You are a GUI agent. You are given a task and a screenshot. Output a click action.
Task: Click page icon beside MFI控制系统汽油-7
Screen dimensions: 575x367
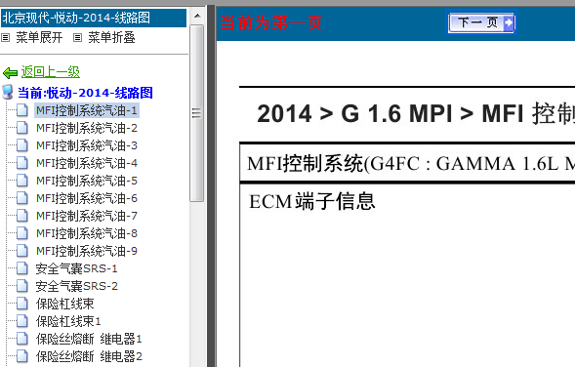coord(22,216)
